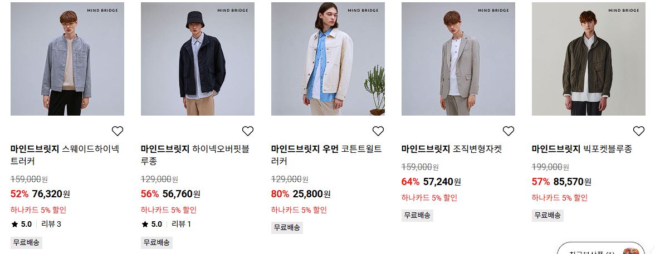The image size is (655, 254).
Task: Heart the 조직변형자켓 product
Action: coord(509,131)
